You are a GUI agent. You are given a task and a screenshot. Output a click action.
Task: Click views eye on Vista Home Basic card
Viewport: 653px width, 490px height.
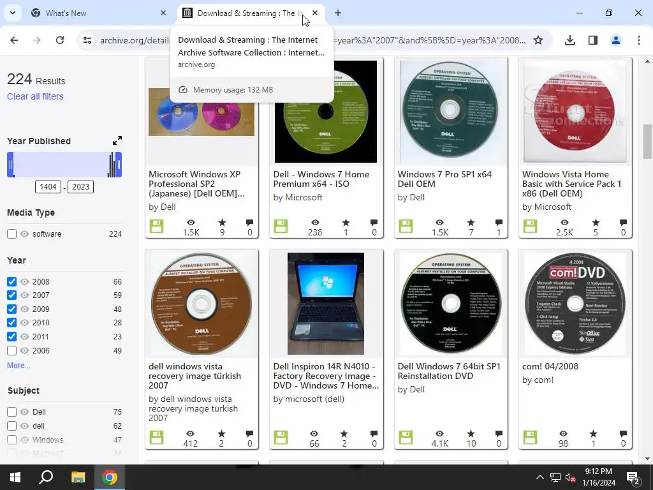click(x=564, y=223)
